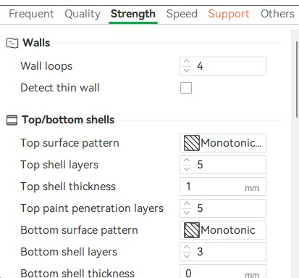Click the vertical scrollbar on the settings panel
This screenshot has height=278, width=299.
(x=297, y=80)
